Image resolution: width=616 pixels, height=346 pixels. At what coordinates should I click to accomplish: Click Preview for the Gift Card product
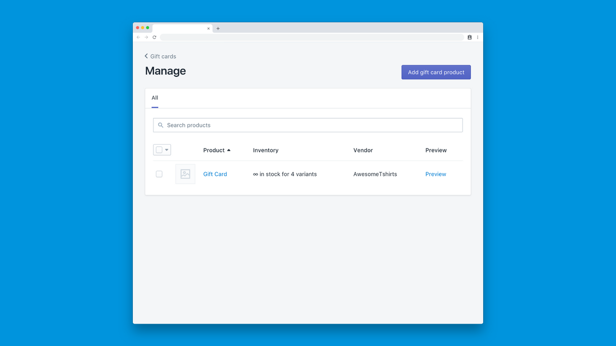[x=435, y=174]
